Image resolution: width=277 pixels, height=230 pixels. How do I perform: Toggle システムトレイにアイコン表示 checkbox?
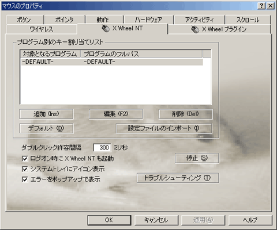[25, 169]
